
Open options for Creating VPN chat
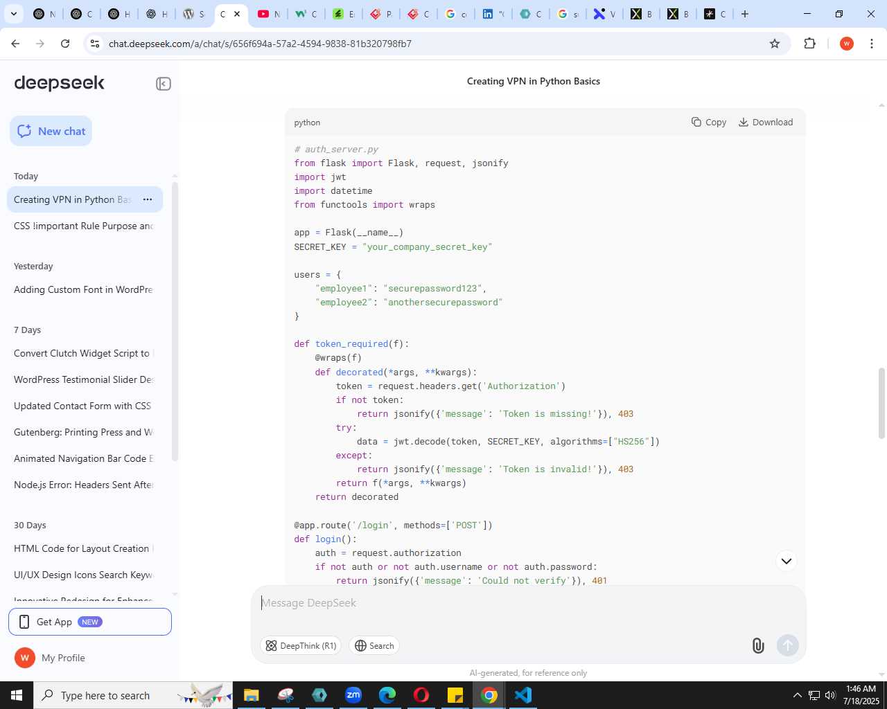pos(148,199)
